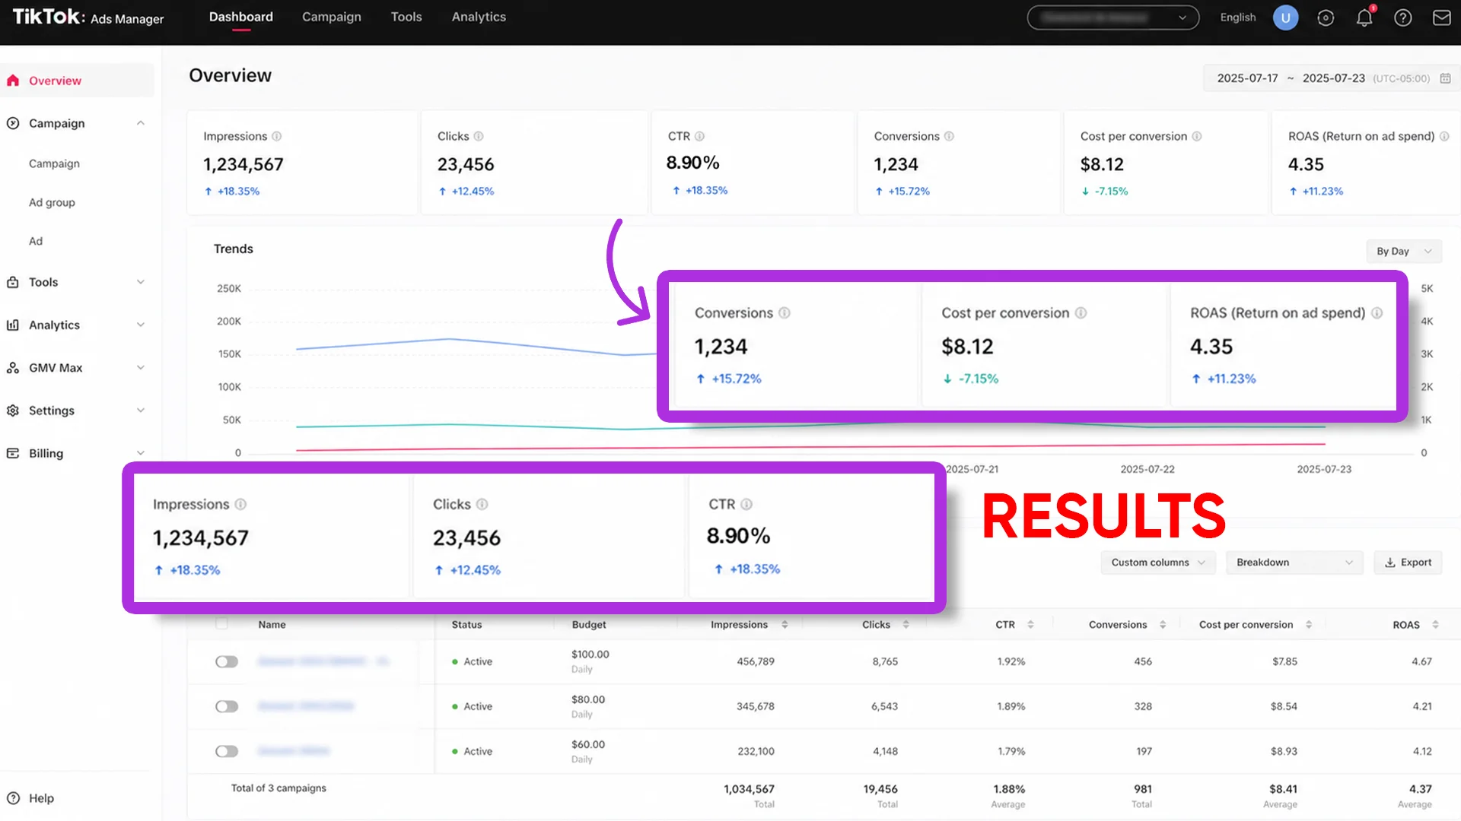Image resolution: width=1461 pixels, height=821 pixels.
Task: Open the notifications bell icon
Action: coord(1364,17)
